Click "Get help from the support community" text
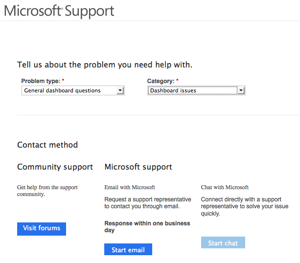Screen dimensions: 300x263 47,191
